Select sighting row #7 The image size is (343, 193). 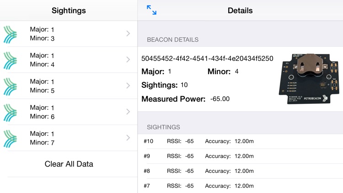pyautogui.click(x=240, y=186)
